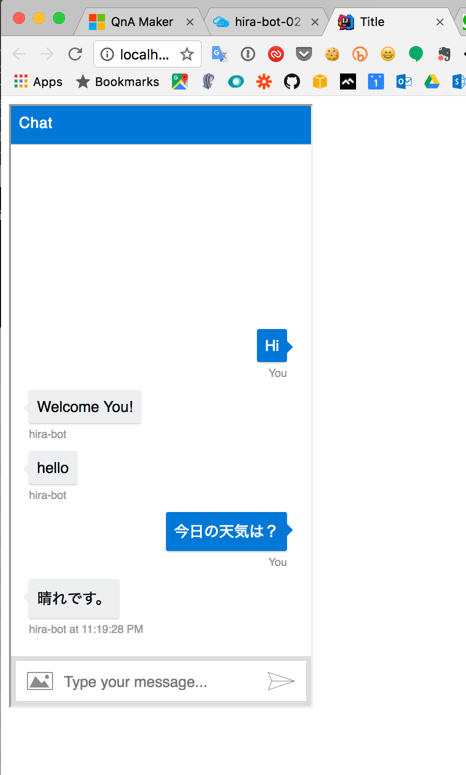This screenshot has height=775, width=466.
Task: Open the Google Maps bookmark icon
Action: [180, 81]
